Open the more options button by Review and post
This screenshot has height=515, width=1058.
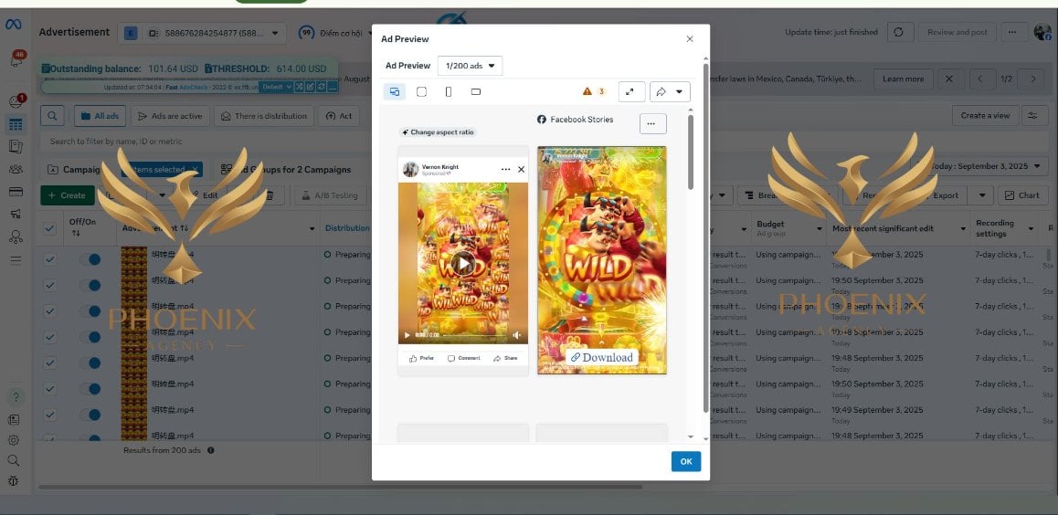[1013, 32]
